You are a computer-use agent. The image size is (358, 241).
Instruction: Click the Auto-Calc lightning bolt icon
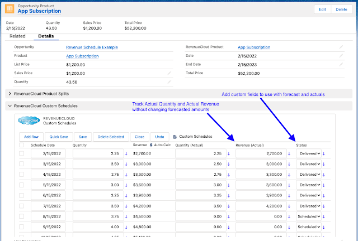pos(151,145)
